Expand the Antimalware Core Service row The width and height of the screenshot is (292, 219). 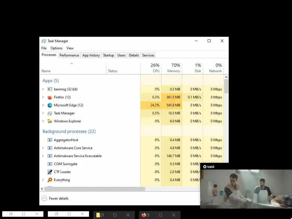click(43, 148)
